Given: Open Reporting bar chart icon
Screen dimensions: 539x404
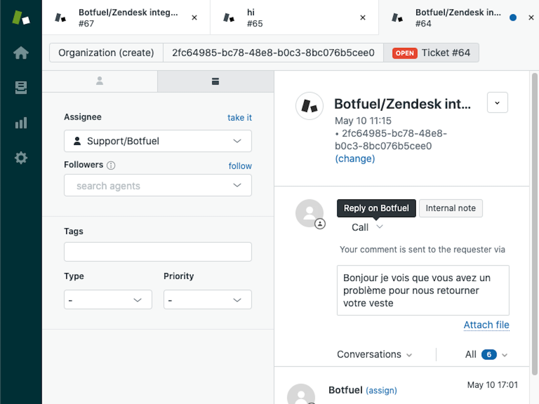Looking at the screenshot, I should click(x=21, y=123).
